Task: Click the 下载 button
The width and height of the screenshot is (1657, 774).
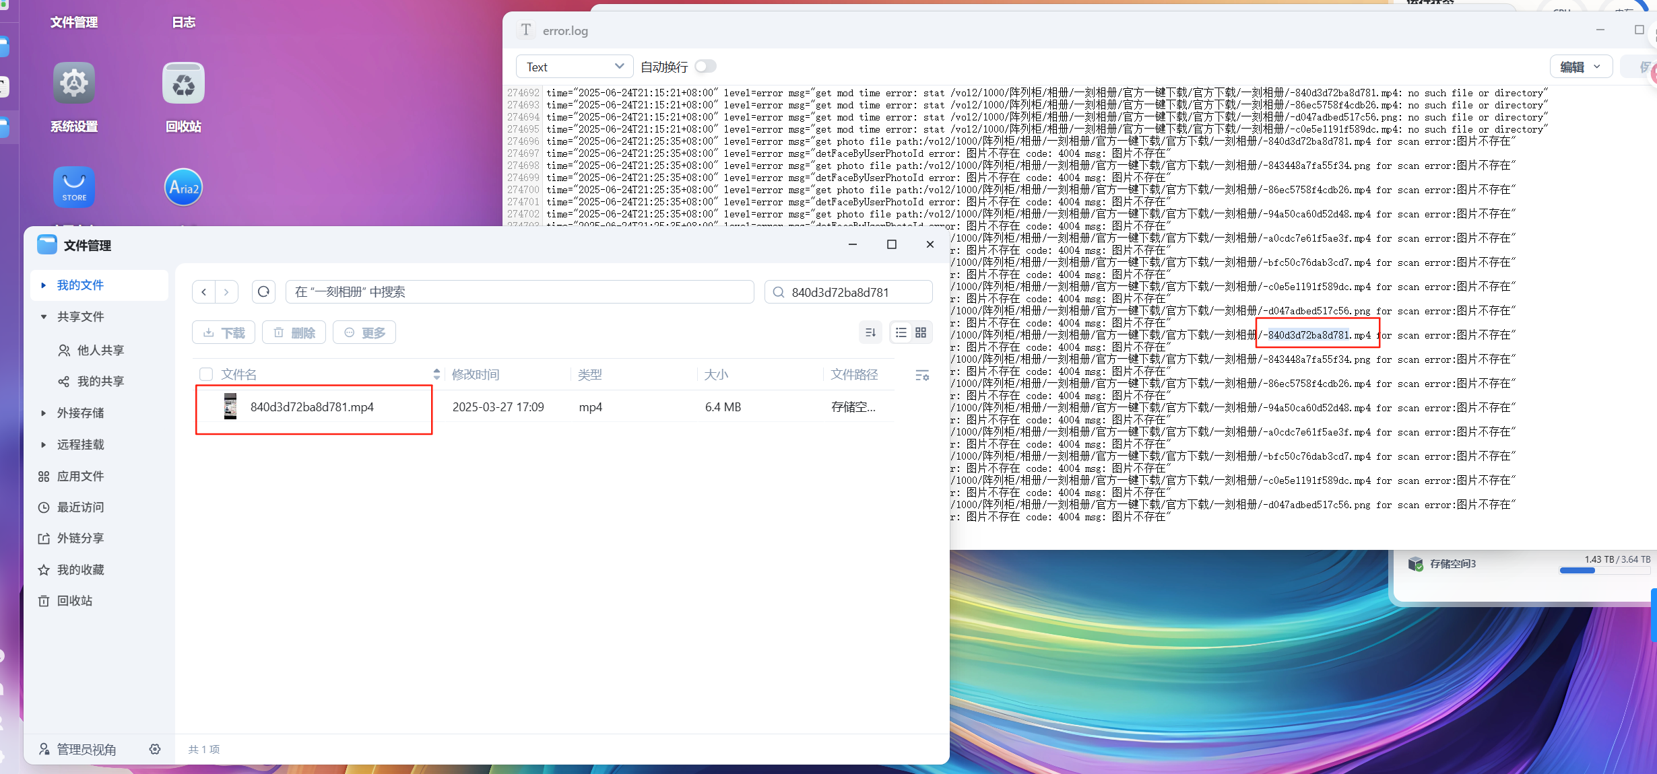Action: point(224,332)
